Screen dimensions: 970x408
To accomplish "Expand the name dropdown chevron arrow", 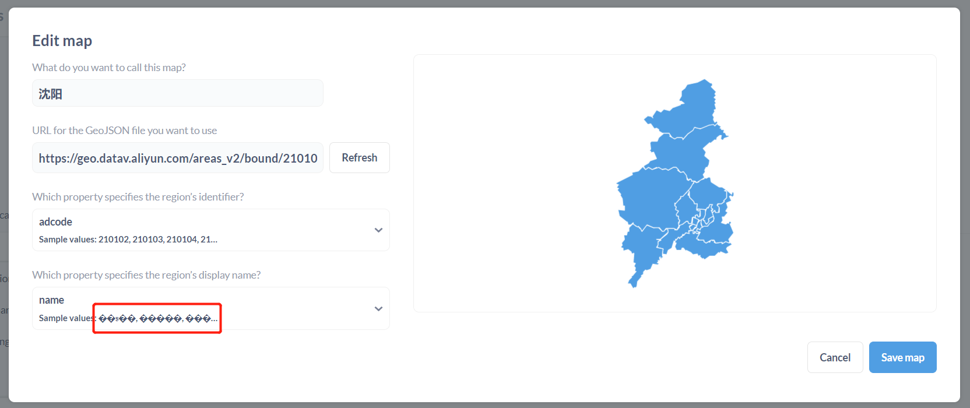I will pos(378,309).
